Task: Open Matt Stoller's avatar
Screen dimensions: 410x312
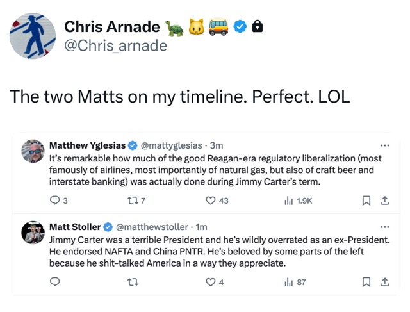Action: coord(32,233)
